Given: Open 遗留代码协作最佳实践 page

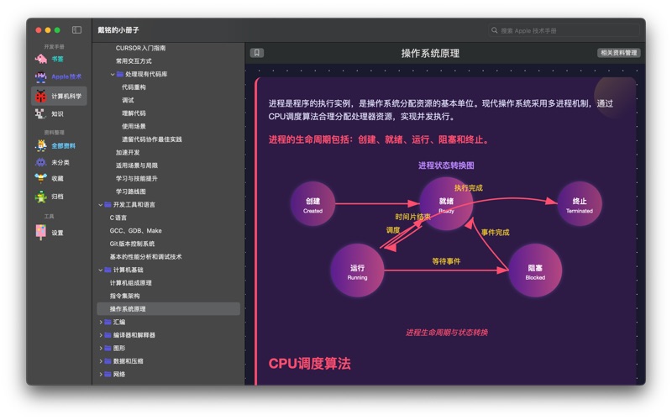Looking at the screenshot, I should (152, 139).
